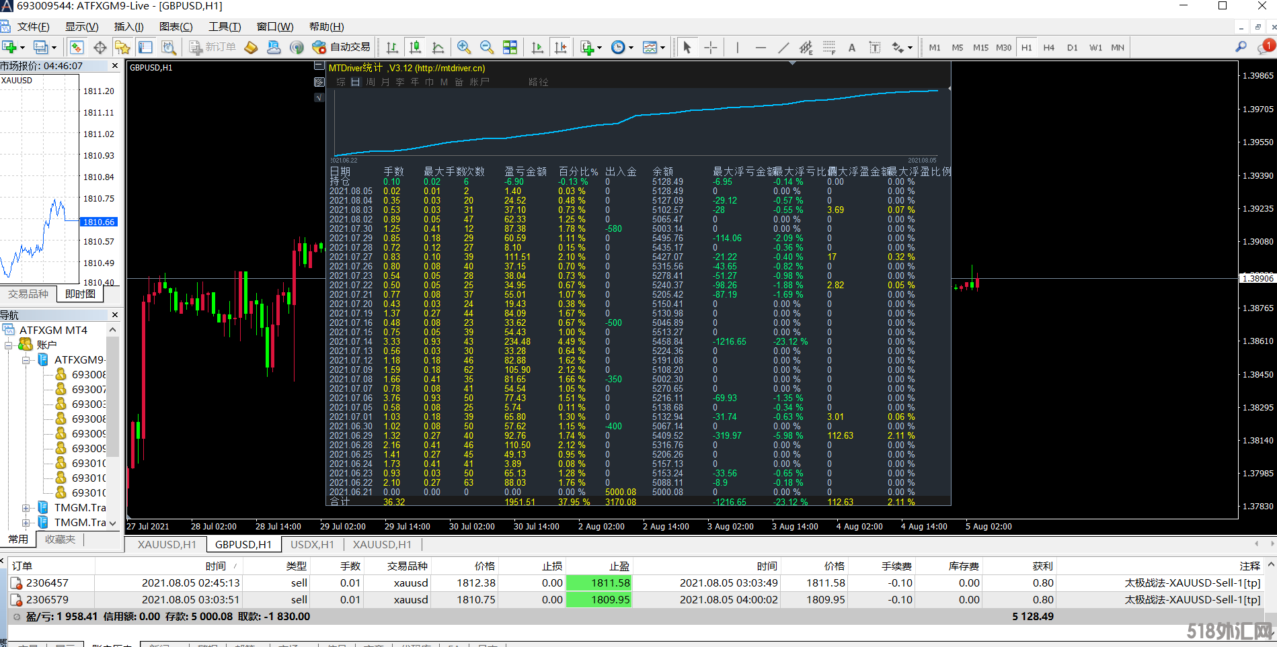Switch to the USDX,H1 chart tab
Viewport: 1277px width, 647px height.
click(x=312, y=544)
